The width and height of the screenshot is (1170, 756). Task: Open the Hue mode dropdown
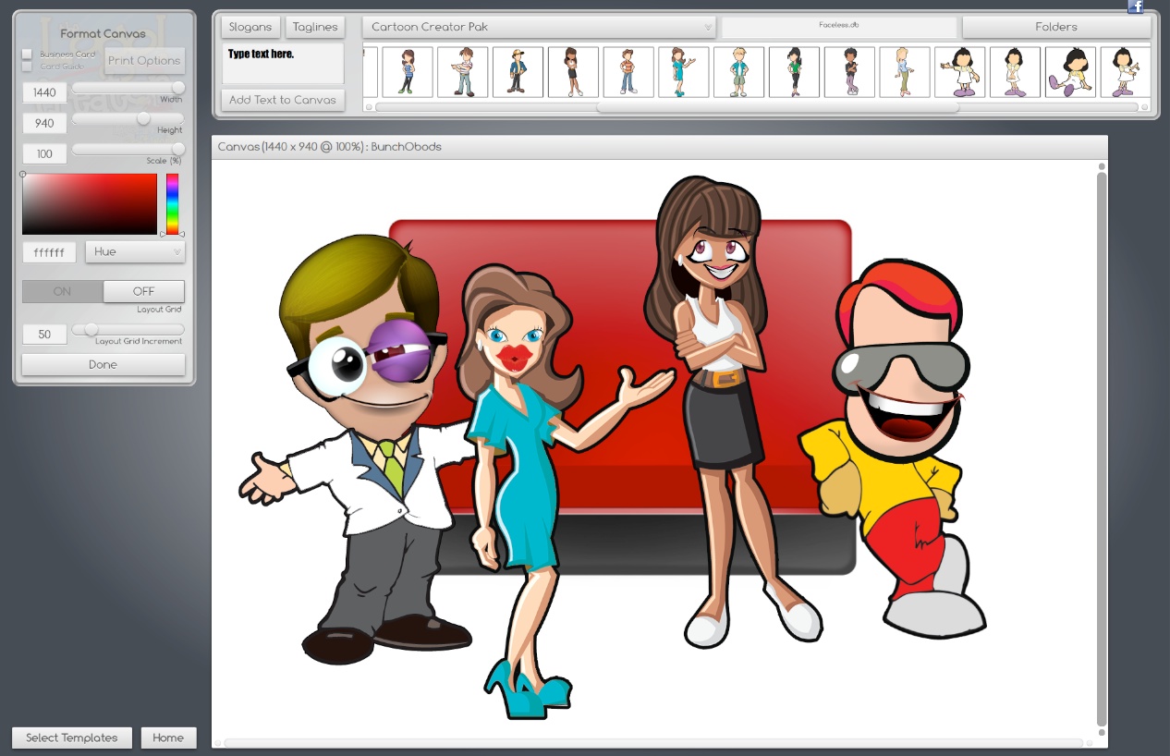click(135, 251)
